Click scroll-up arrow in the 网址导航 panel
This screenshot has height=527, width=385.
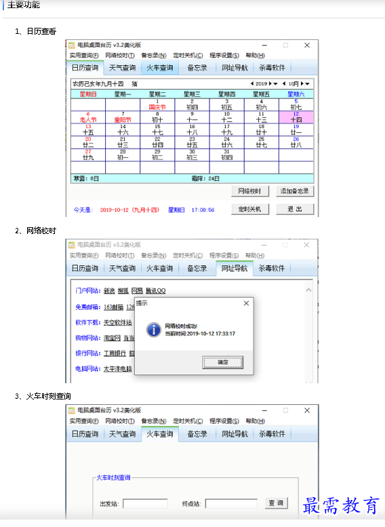pyautogui.click(x=308, y=290)
